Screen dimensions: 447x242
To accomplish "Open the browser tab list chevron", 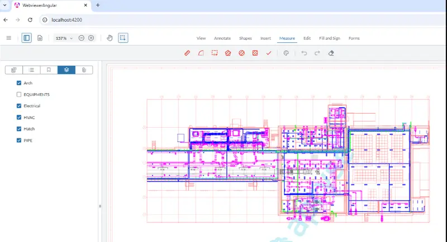I will [5, 5].
